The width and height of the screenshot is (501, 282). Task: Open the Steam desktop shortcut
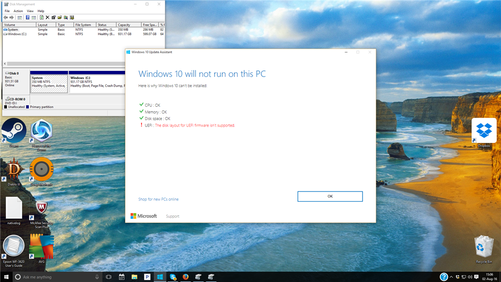pos(14,132)
